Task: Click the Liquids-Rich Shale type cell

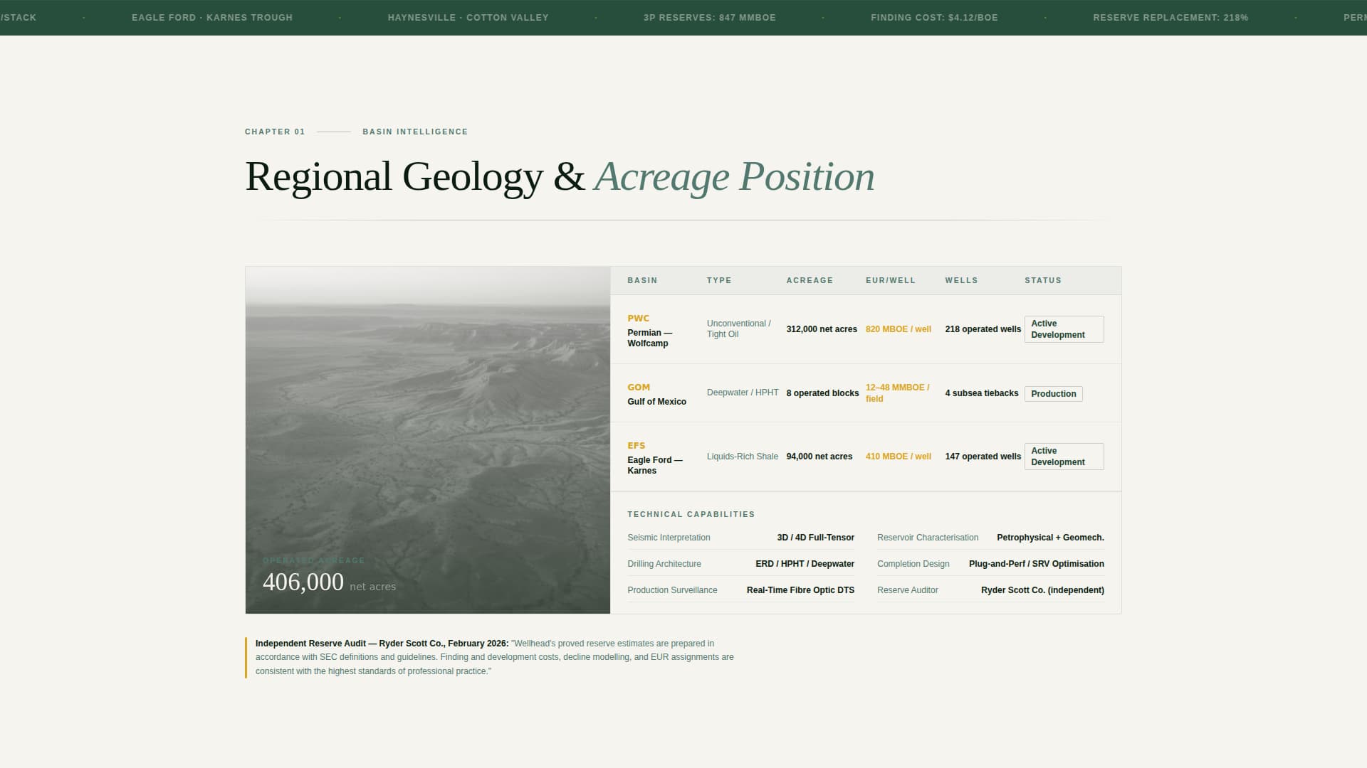Action: 743,457
